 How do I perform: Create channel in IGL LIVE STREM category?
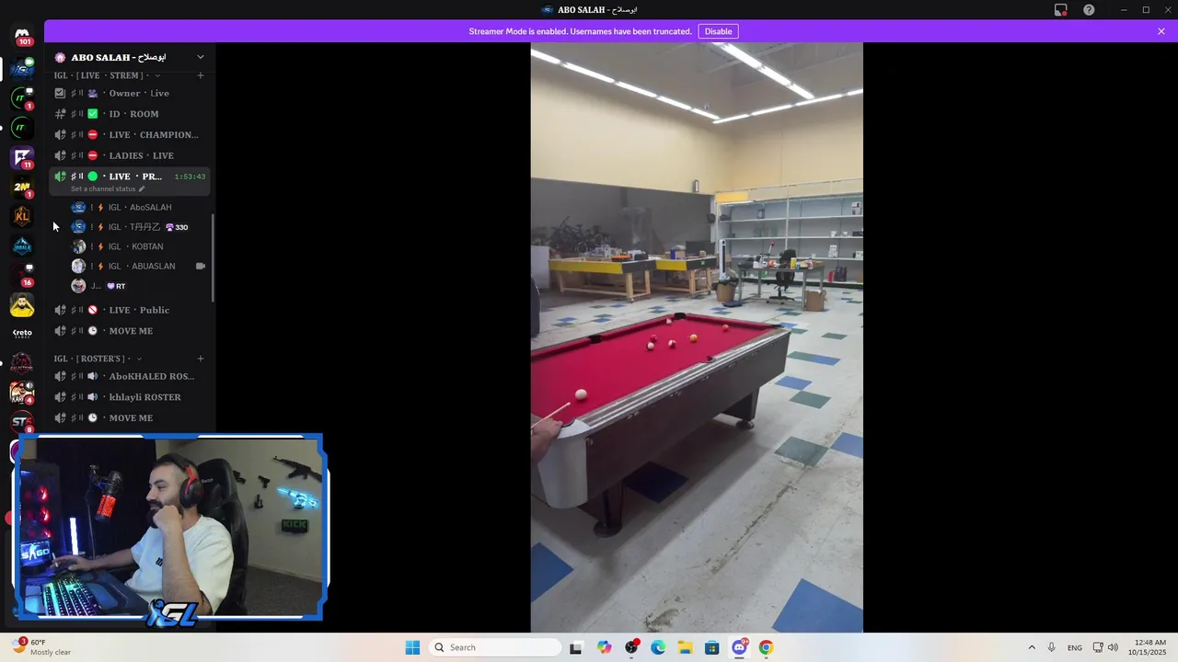pos(201,75)
